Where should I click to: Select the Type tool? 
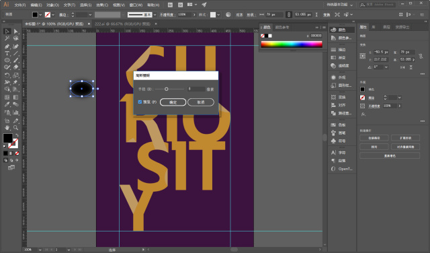point(7,53)
